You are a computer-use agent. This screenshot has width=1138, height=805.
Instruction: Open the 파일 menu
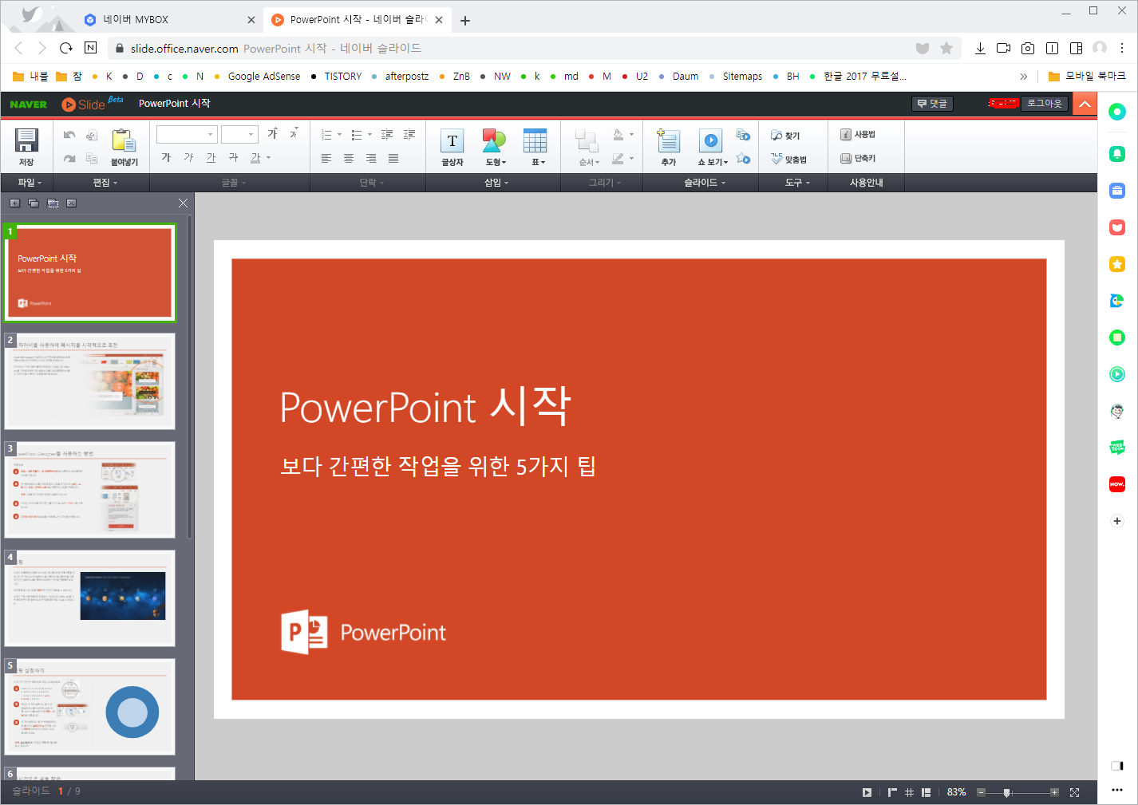pos(30,183)
